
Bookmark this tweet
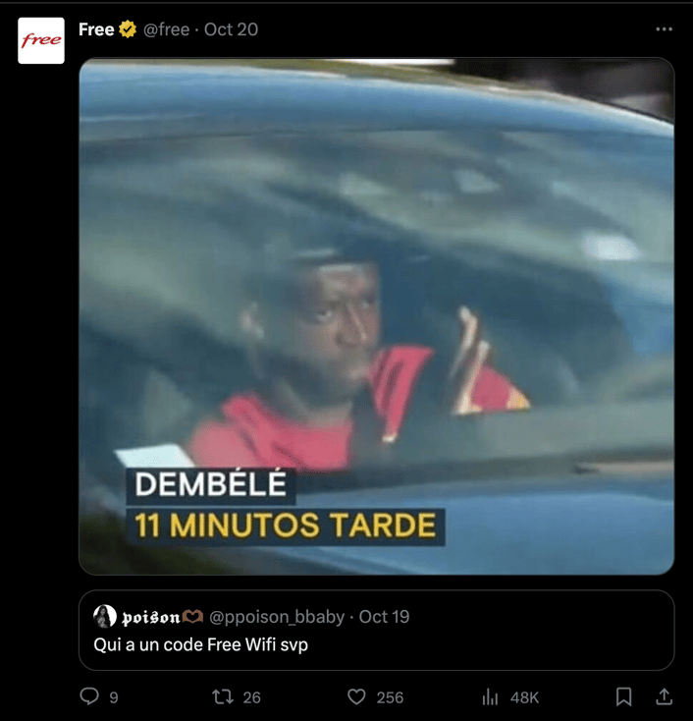click(623, 696)
